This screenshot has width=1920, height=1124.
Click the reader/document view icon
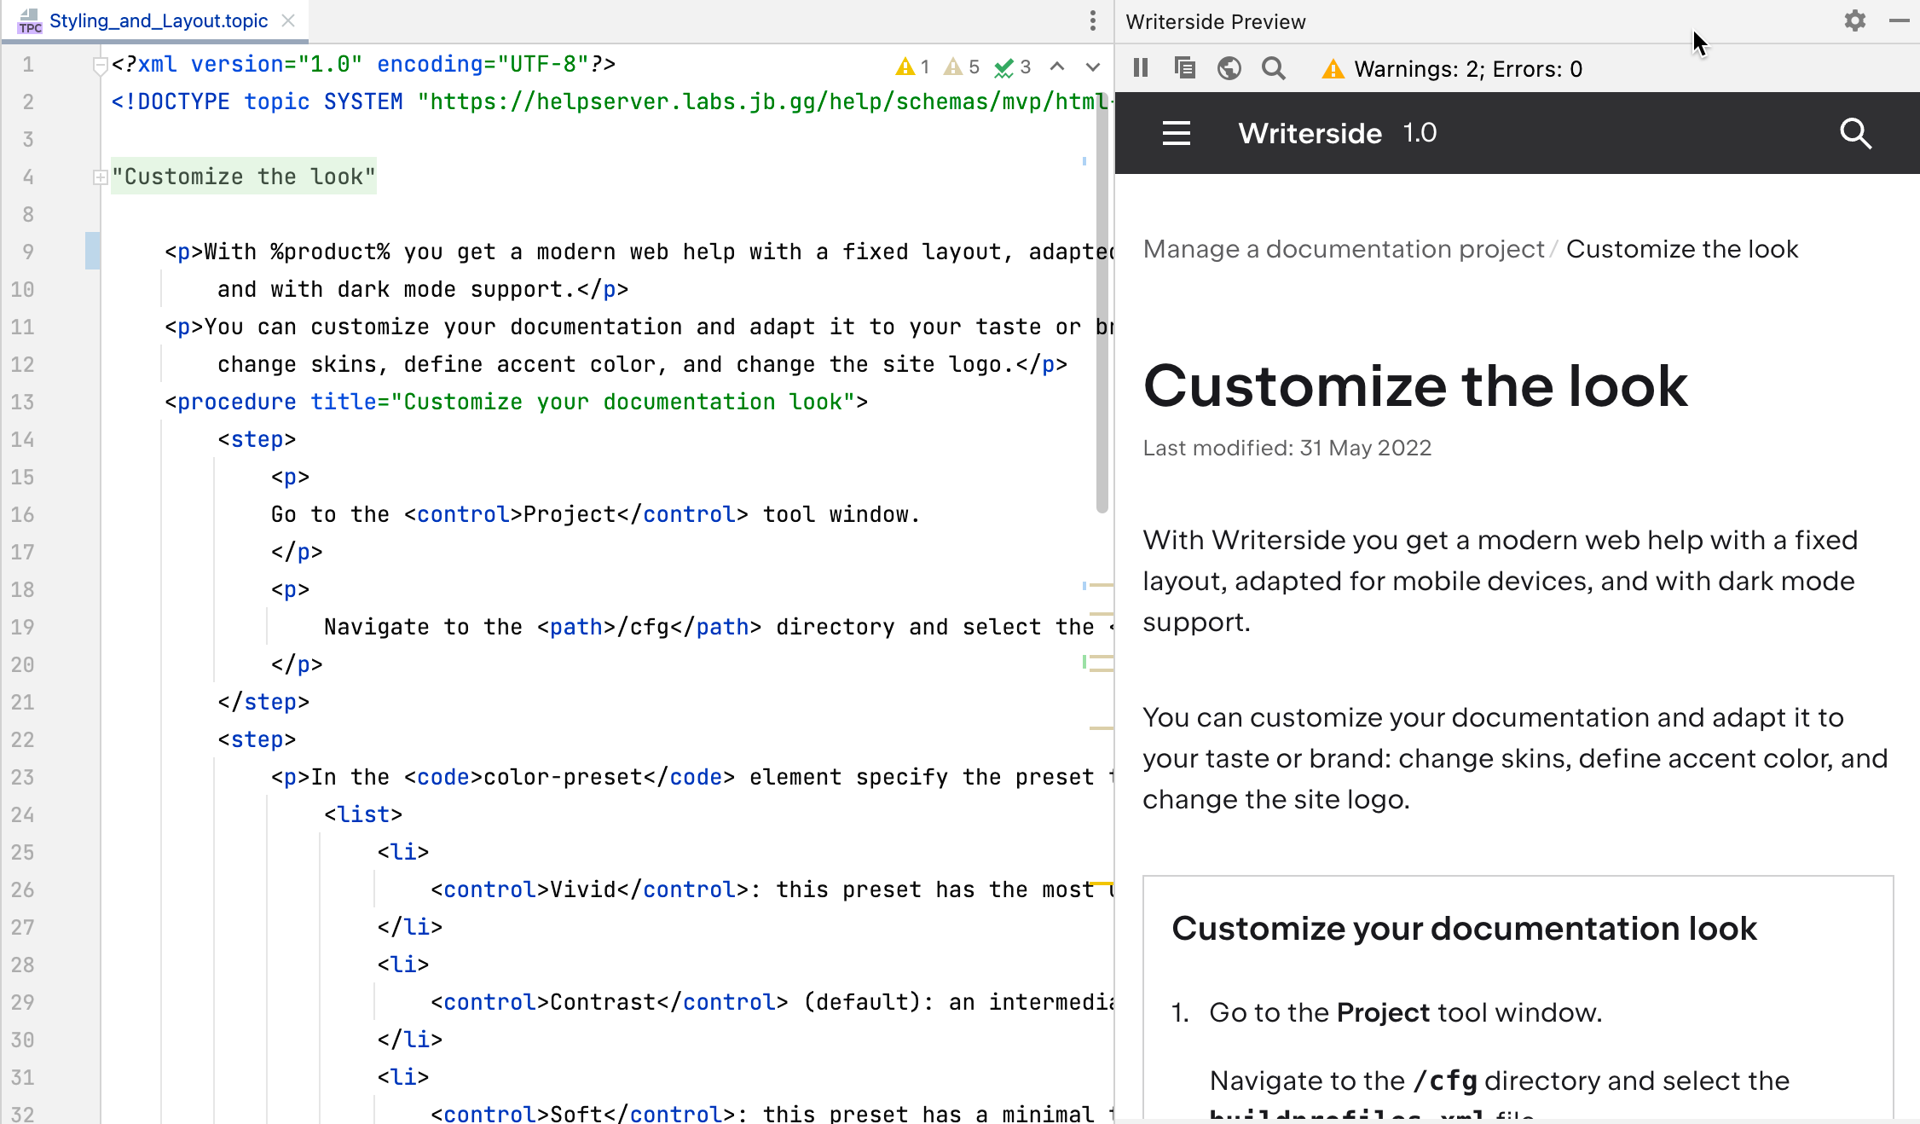(x=1183, y=68)
